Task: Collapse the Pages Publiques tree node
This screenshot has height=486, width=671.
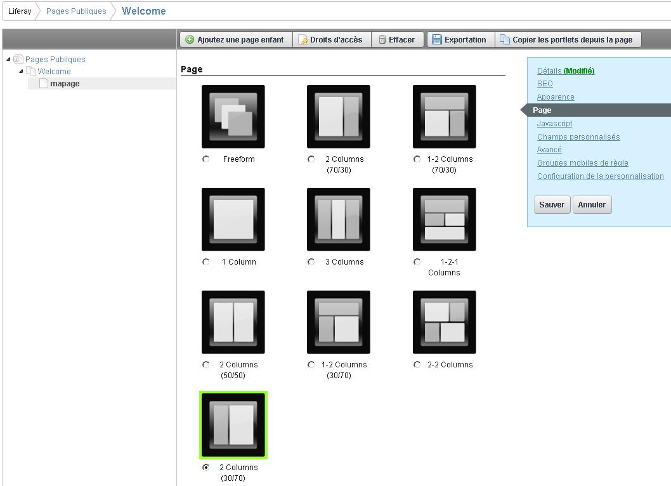Action: [9, 60]
